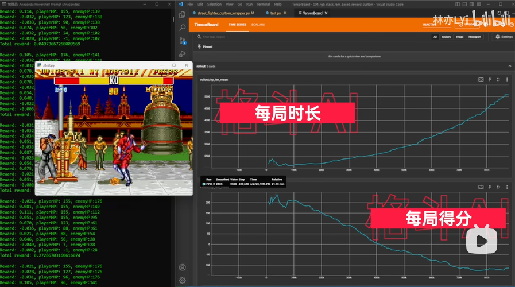The width and height of the screenshot is (515, 287).
Task: Toggle secondary side bar layout icon
Action: (471, 4)
